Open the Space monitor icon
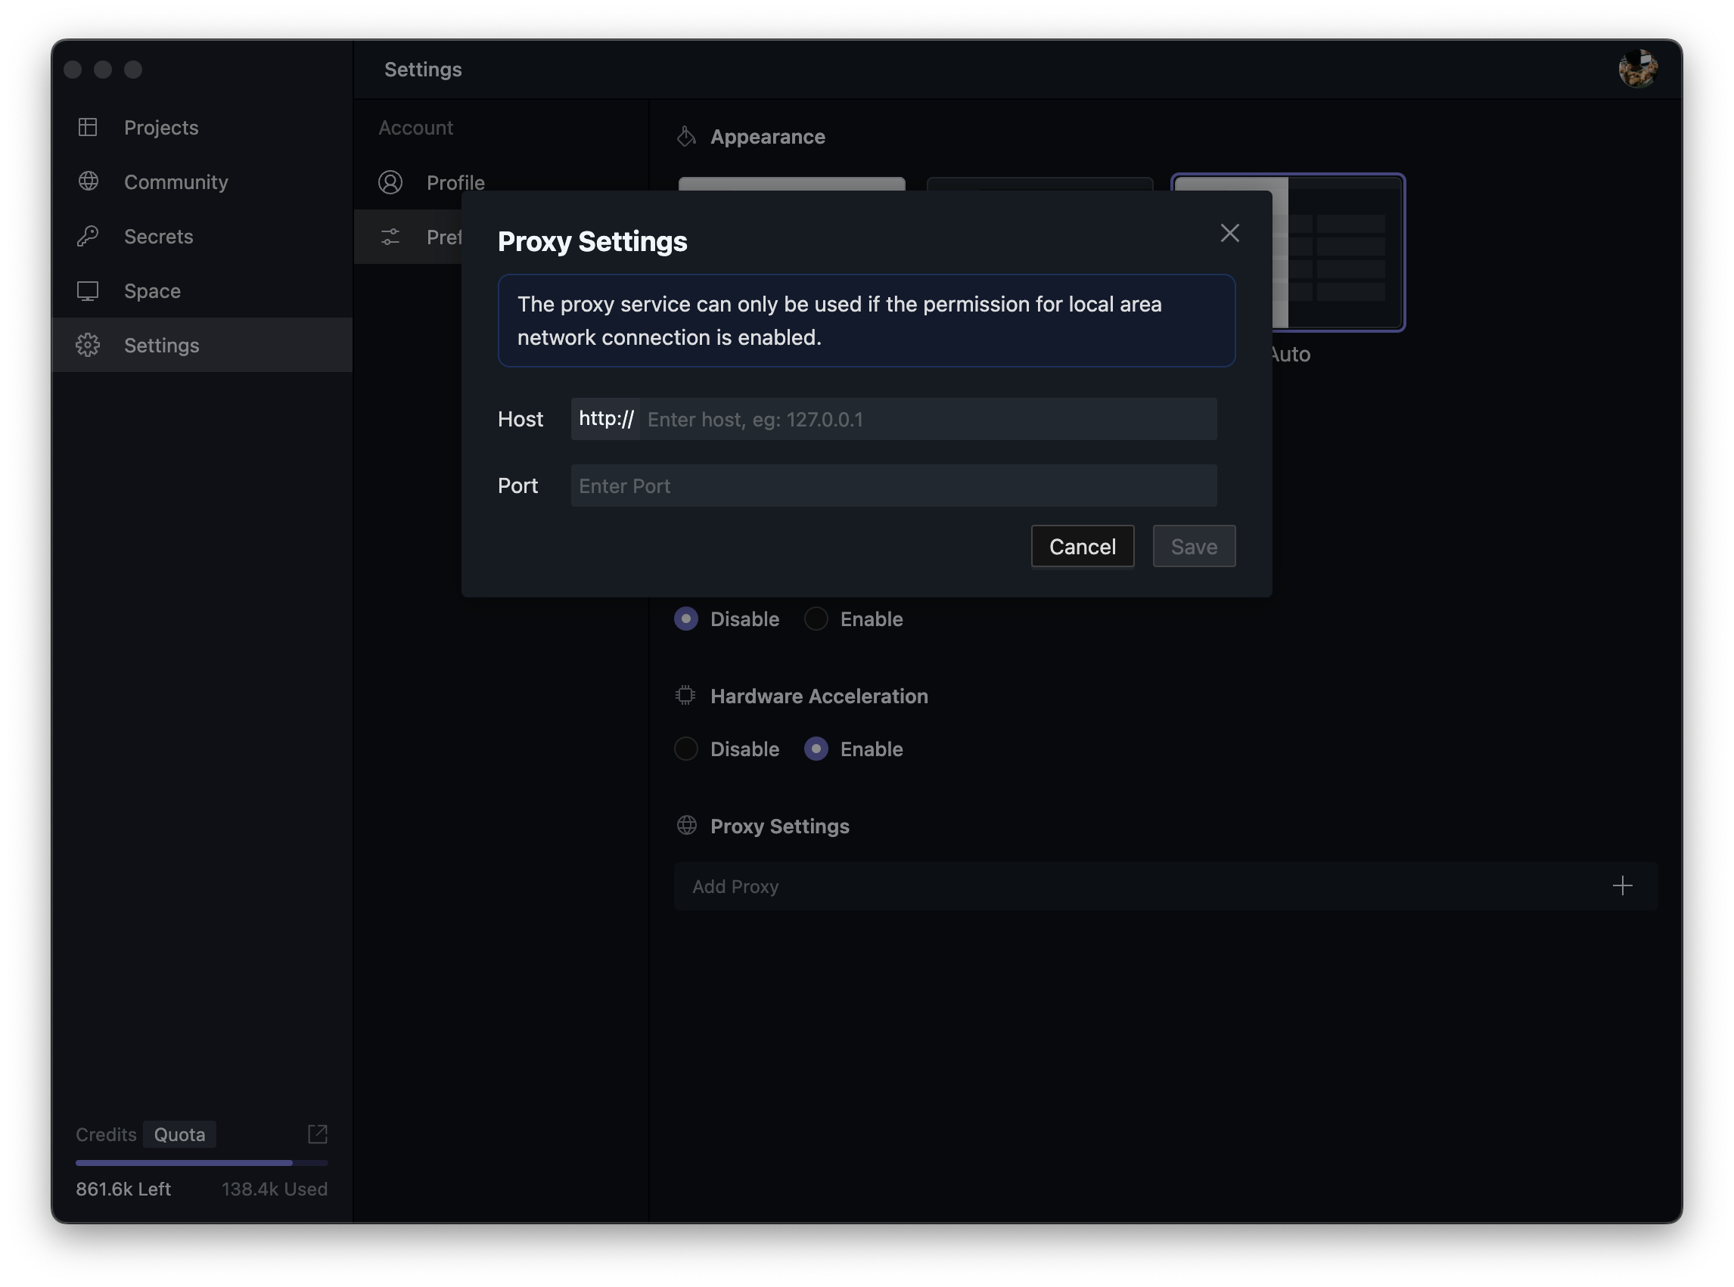Image resolution: width=1734 pixels, height=1287 pixels. click(x=88, y=290)
